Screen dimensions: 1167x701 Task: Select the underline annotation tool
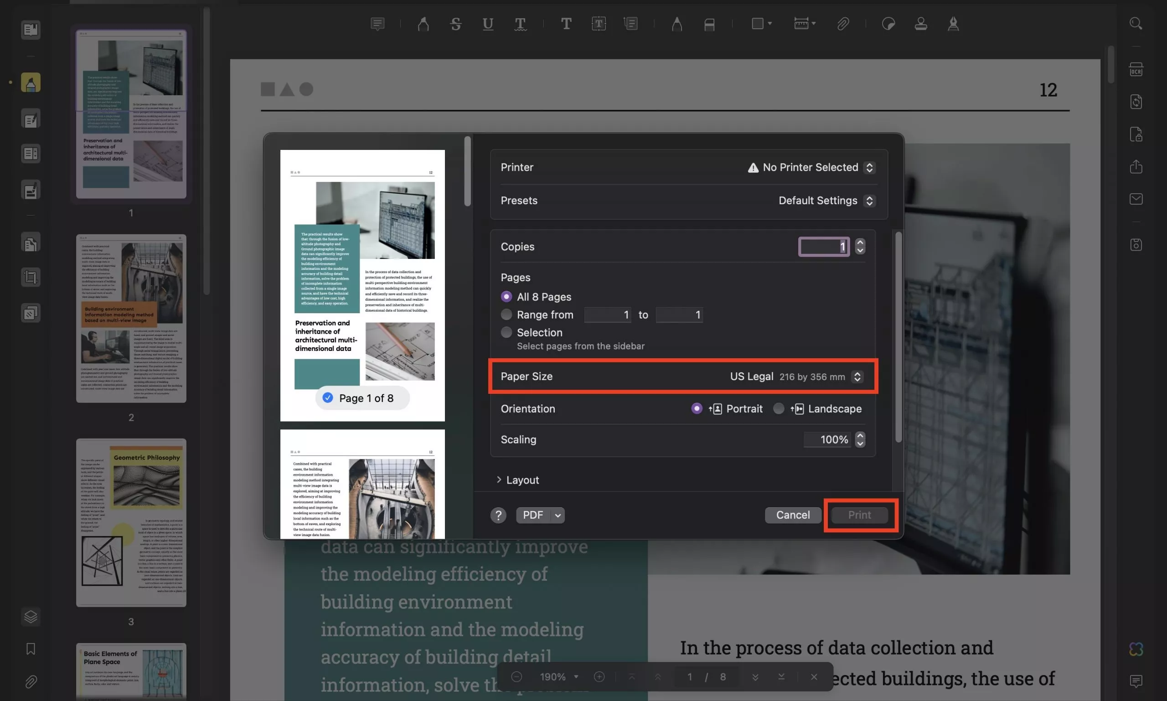[x=488, y=24]
